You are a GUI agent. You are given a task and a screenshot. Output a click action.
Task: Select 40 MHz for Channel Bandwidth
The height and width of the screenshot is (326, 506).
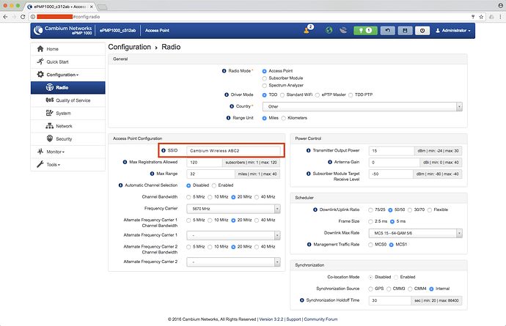pyautogui.click(x=257, y=197)
